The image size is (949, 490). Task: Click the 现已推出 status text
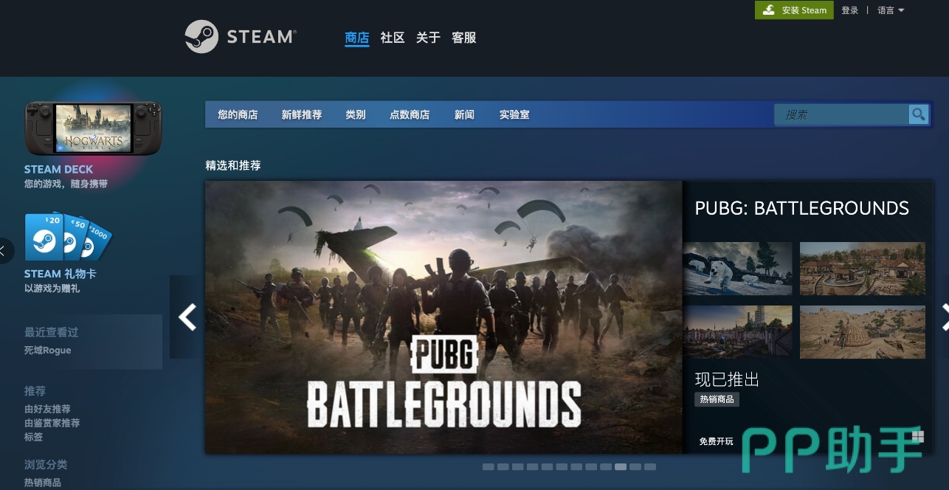tap(727, 379)
